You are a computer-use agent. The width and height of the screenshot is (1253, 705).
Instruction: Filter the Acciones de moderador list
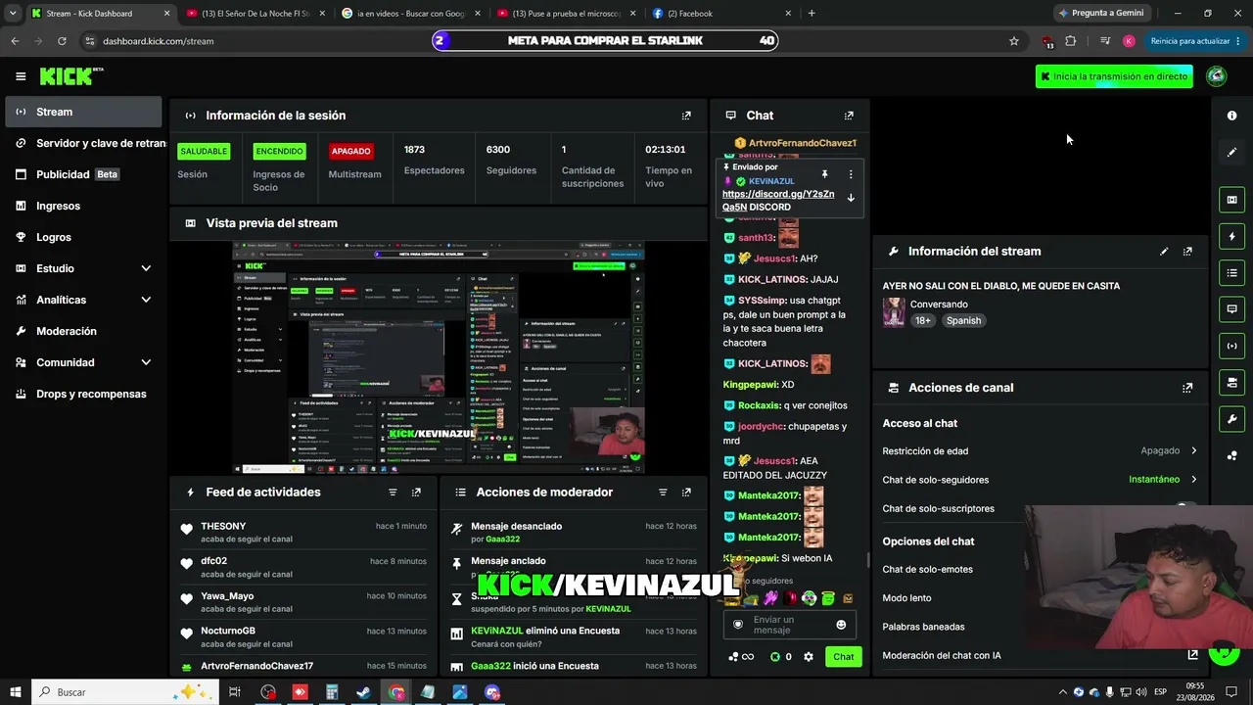tap(663, 493)
